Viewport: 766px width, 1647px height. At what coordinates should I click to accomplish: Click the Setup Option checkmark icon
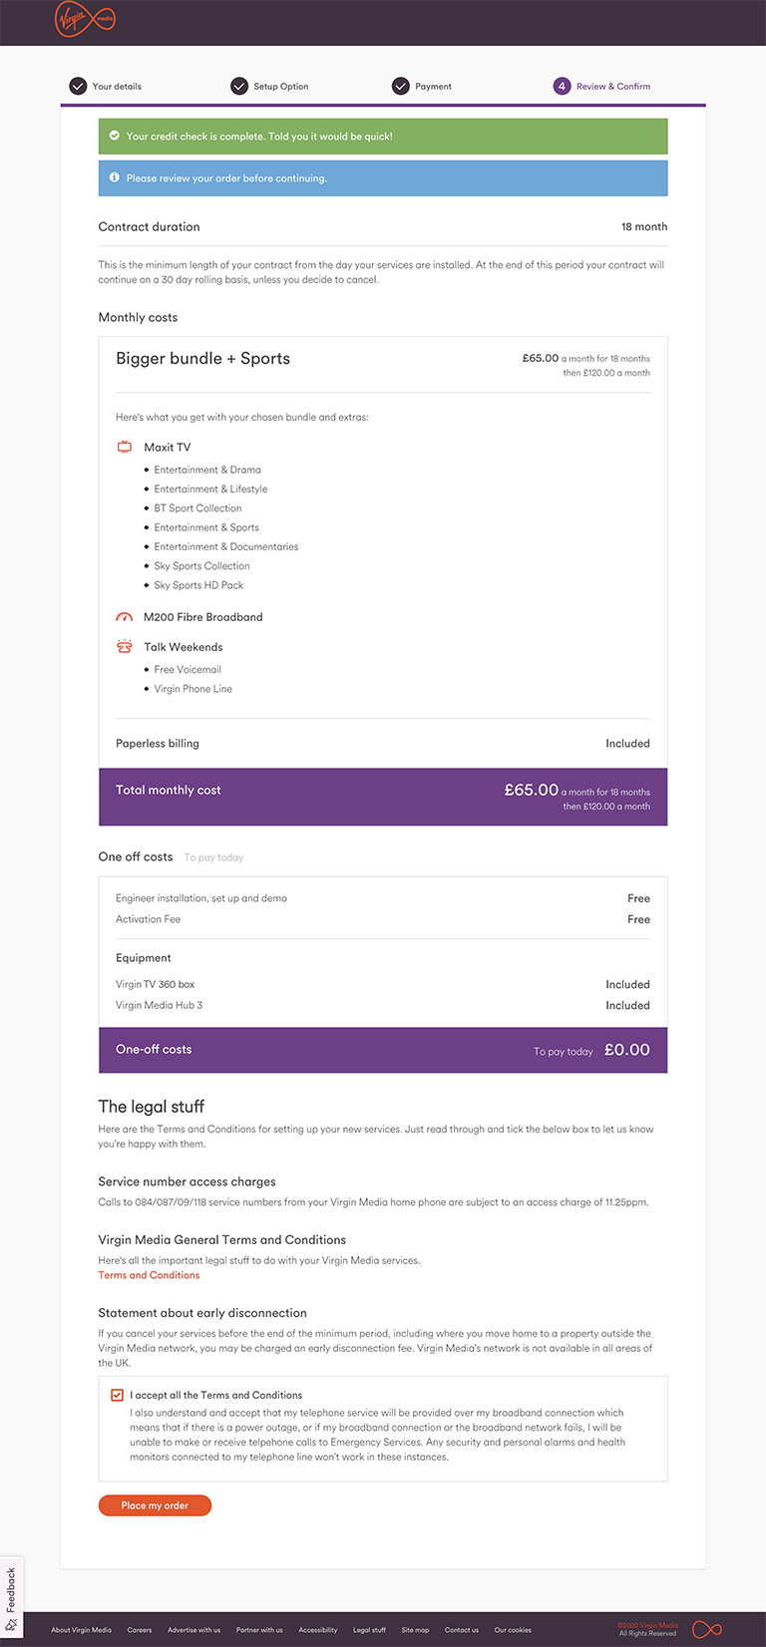pos(239,87)
